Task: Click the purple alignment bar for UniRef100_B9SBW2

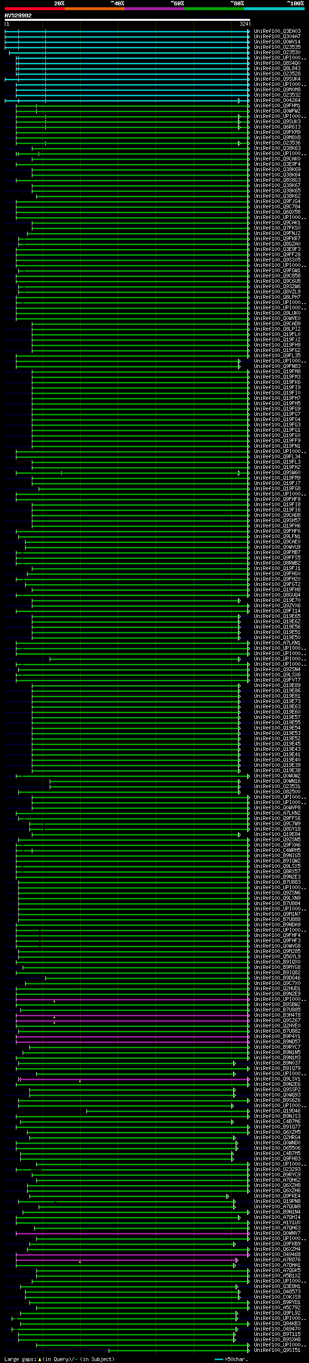Action: click(132, 1005)
